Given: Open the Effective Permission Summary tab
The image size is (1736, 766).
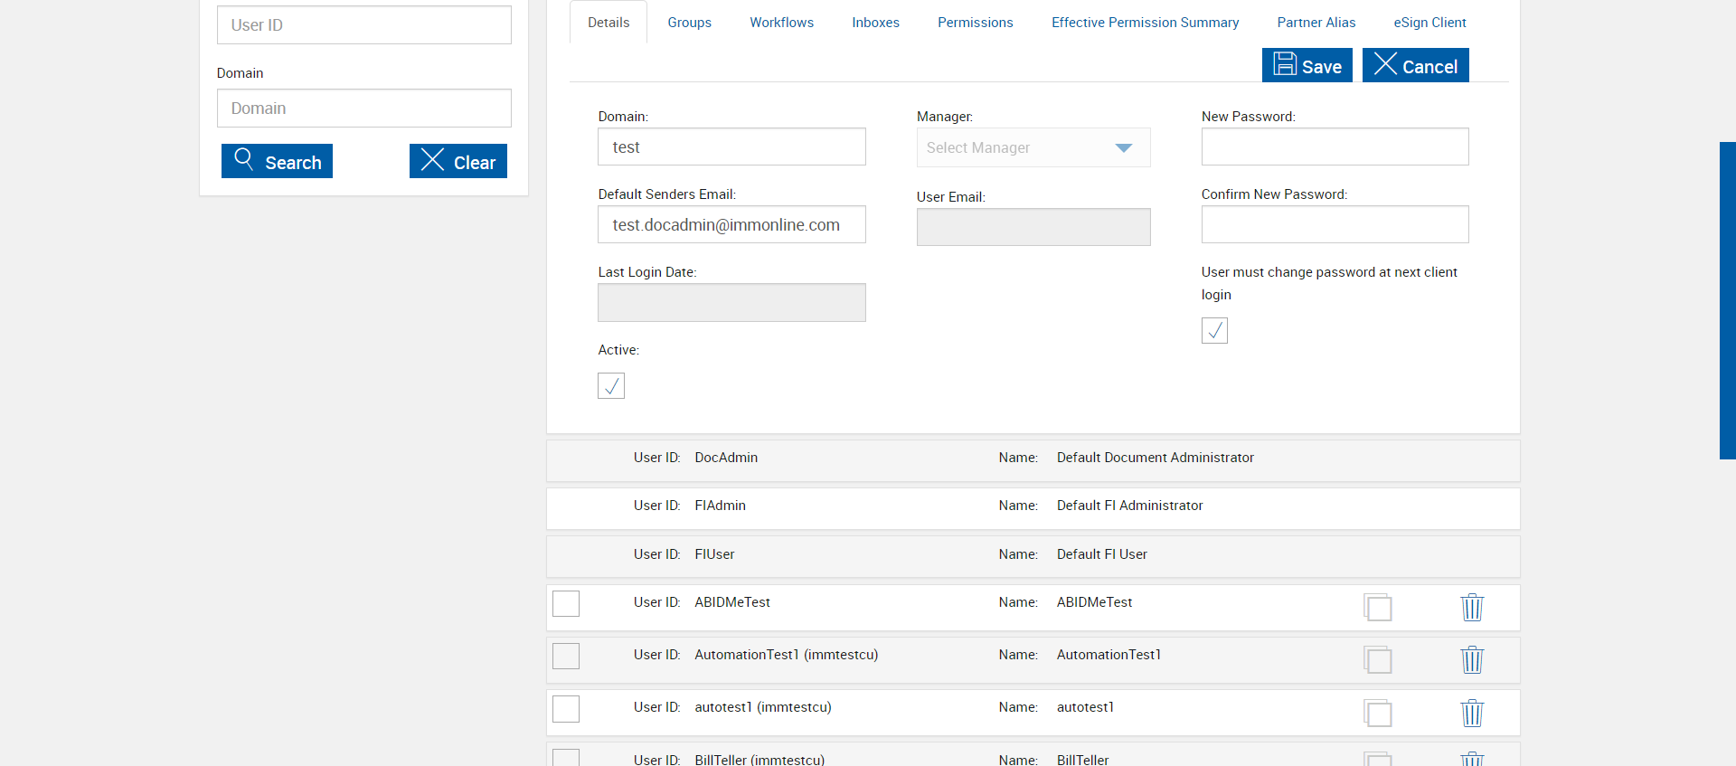Looking at the screenshot, I should (1145, 23).
